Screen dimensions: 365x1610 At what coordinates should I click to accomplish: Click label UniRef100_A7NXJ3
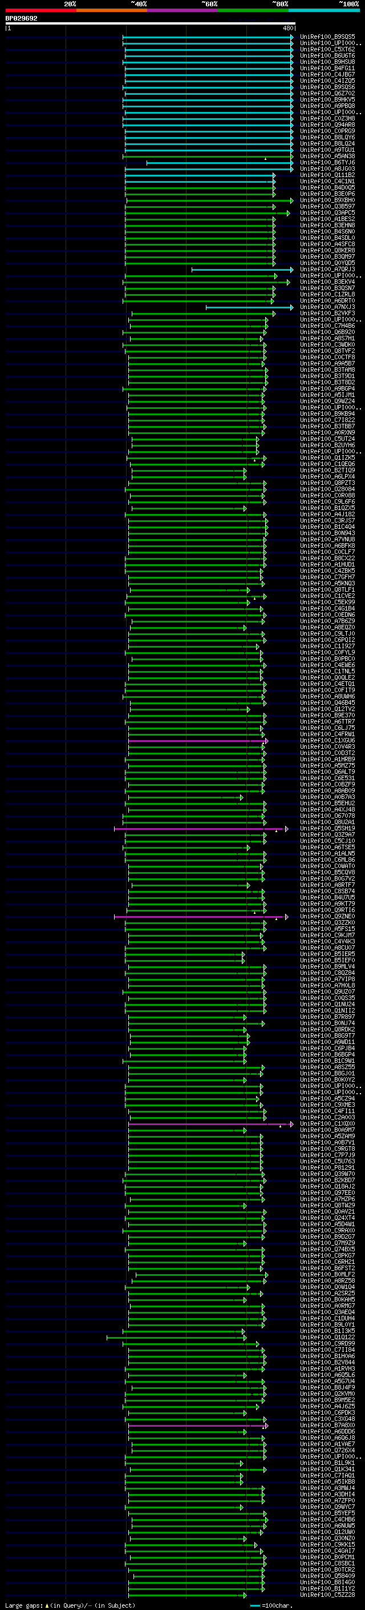pyautogui.click(x=327, y=307)
